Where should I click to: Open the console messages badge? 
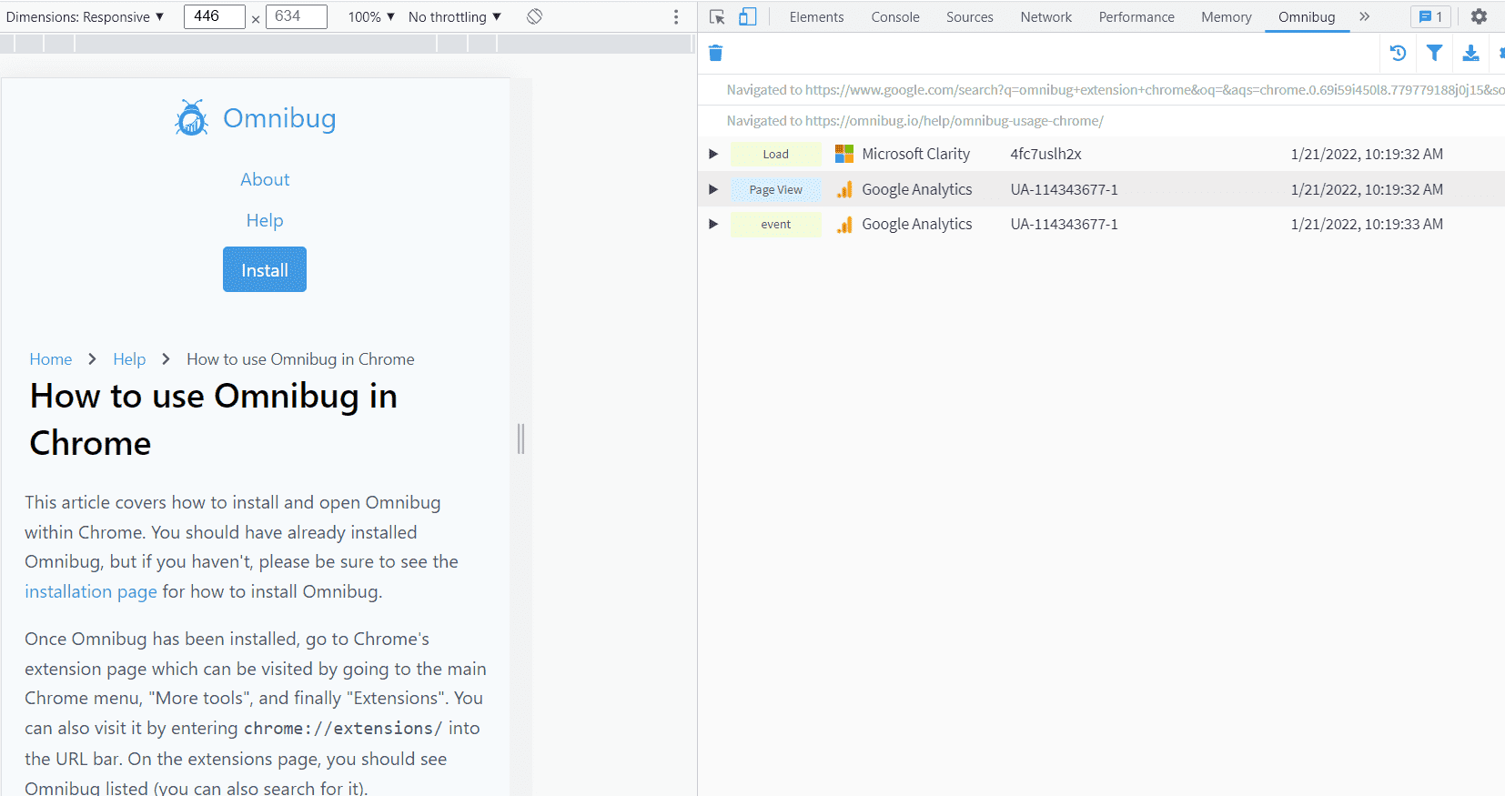click(1430, 16)
